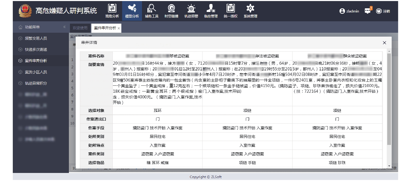Click the case name ending 群众被盗窃案

tap(337, 56)
